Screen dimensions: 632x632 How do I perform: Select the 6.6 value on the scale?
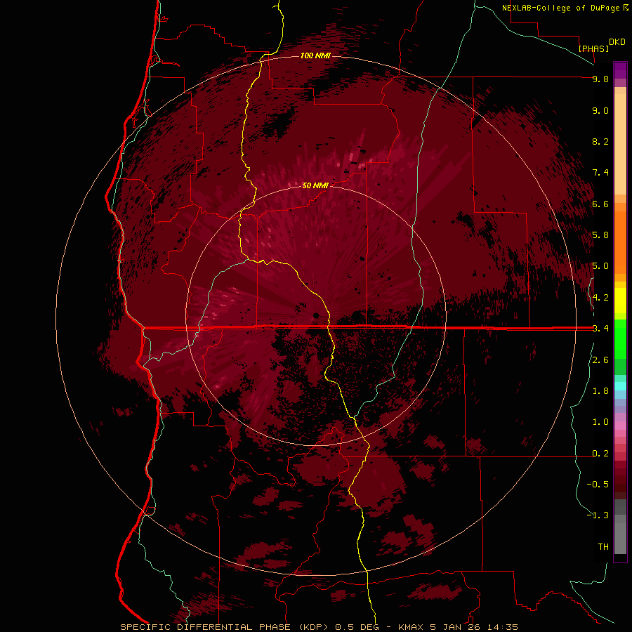pyautogui.click(x=600, y=204)
